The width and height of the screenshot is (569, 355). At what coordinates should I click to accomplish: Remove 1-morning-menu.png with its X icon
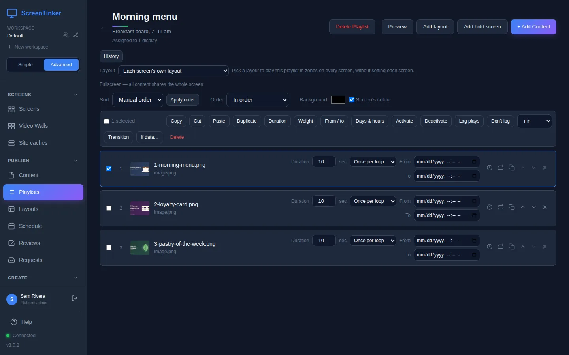click(x=545, y=168)
